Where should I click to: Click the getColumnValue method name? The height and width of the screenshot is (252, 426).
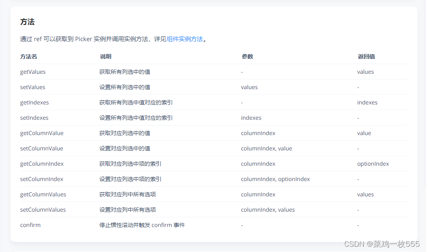[42, 133]
